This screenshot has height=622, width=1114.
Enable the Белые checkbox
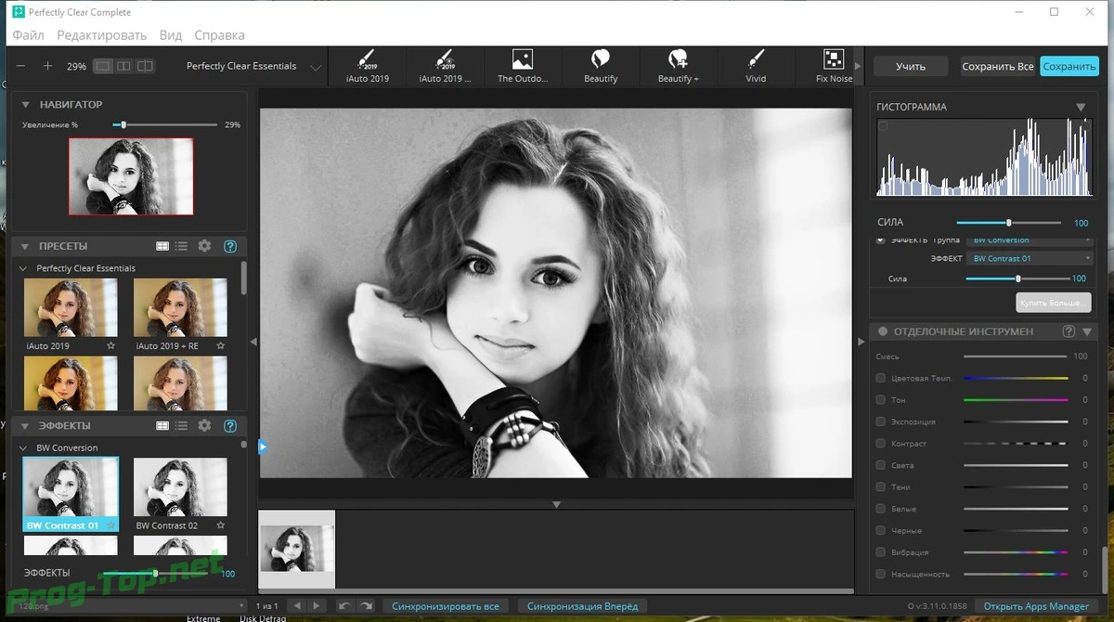tap(881, 509)
